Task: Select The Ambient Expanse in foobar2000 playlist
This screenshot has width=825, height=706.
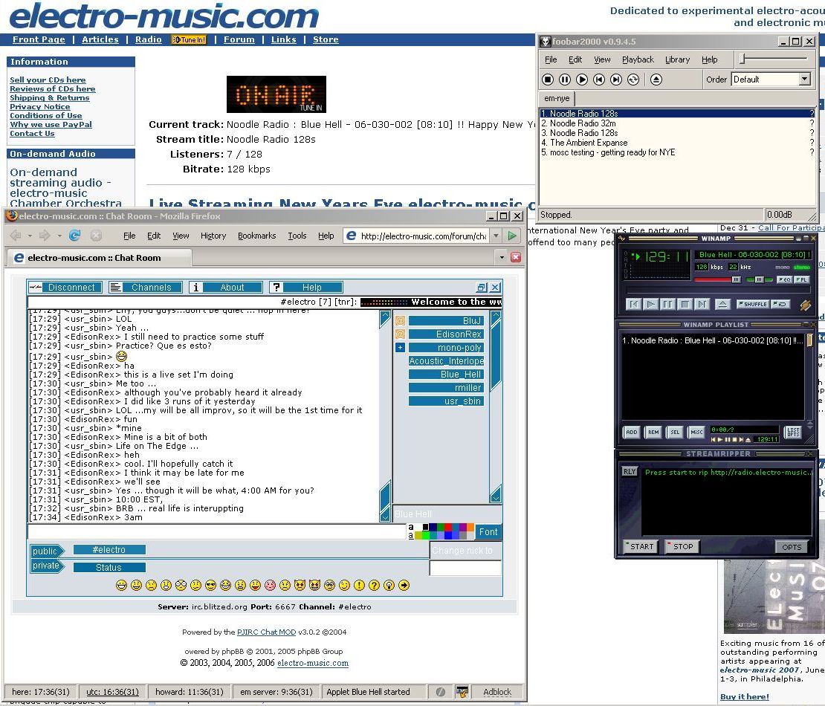Action: (677, 143)
